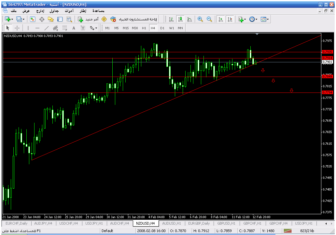This screenshot has width=336, height=235.
Task: Pick the Trendline drawing tool
Action: click(47, 28)
